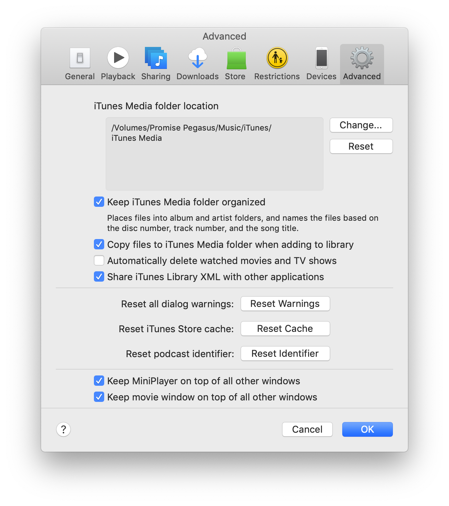The image size is (449, 506).
Task: Open the Store green bag icon
Action: (236, 58)
